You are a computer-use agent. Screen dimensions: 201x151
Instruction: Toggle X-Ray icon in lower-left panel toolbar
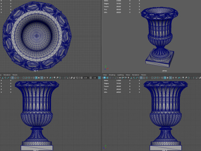coord(71,78)
